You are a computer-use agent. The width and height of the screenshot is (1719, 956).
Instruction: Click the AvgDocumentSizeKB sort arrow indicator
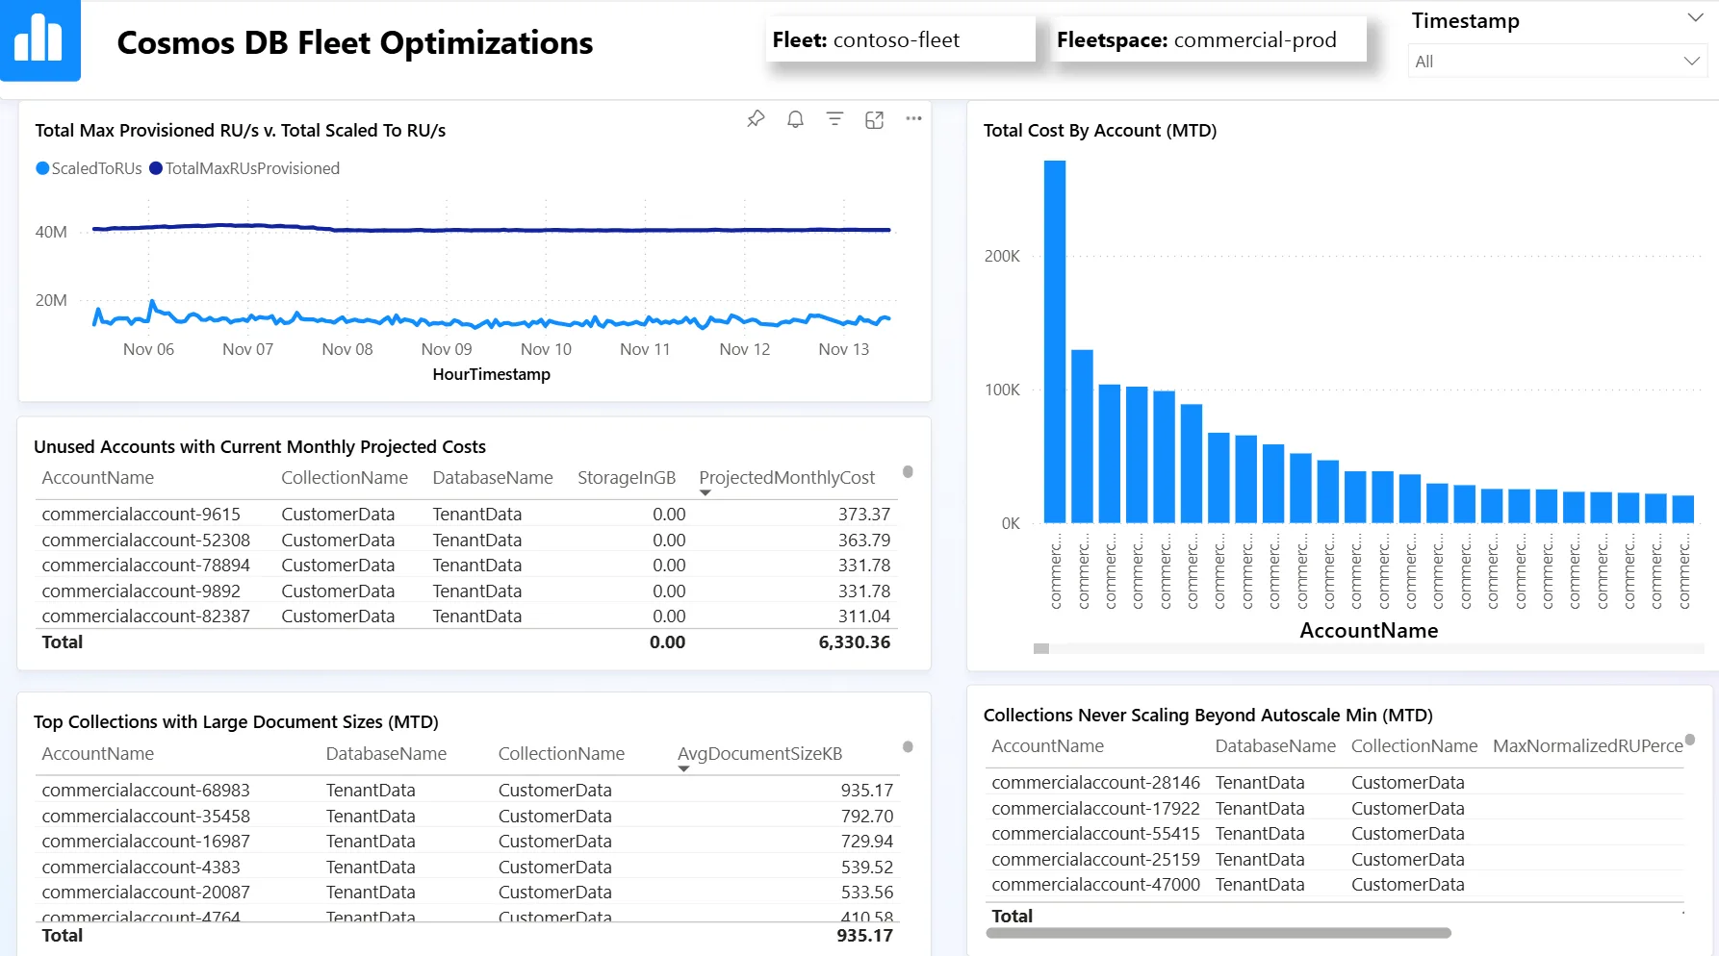point(683,769)
